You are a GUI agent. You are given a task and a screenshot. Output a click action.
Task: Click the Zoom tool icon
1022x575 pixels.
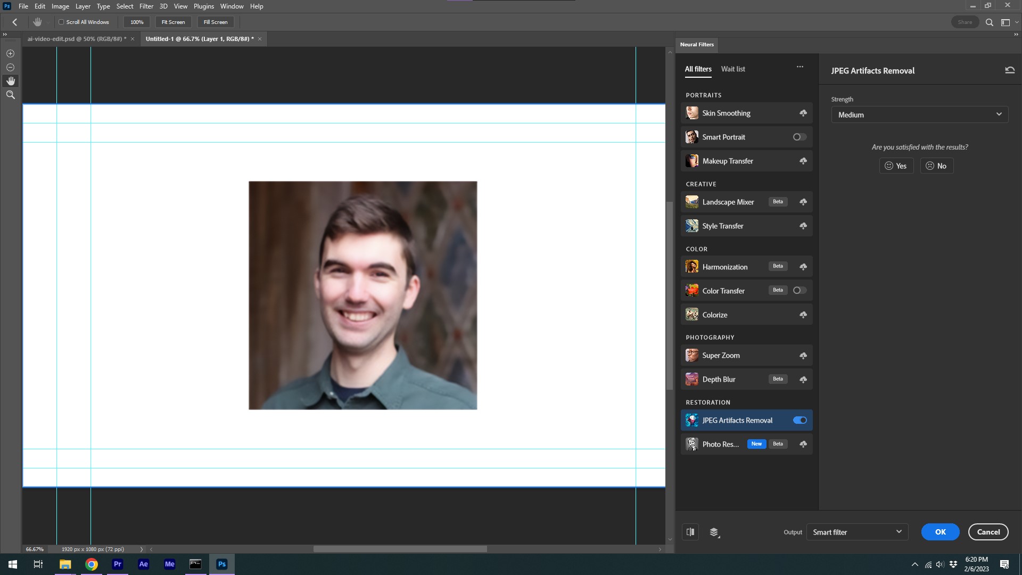pyautogui.click(x=10, y=95)
